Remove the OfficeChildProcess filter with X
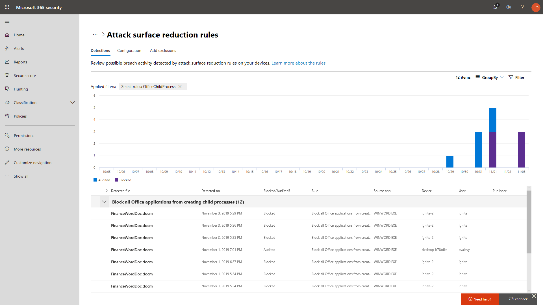 click(x=180, y=87)
